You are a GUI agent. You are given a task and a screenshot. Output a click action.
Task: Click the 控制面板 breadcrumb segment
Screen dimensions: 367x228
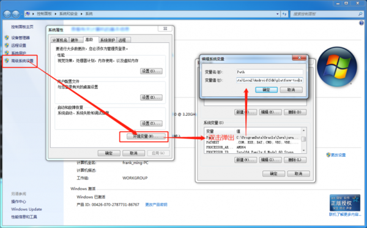44,14
